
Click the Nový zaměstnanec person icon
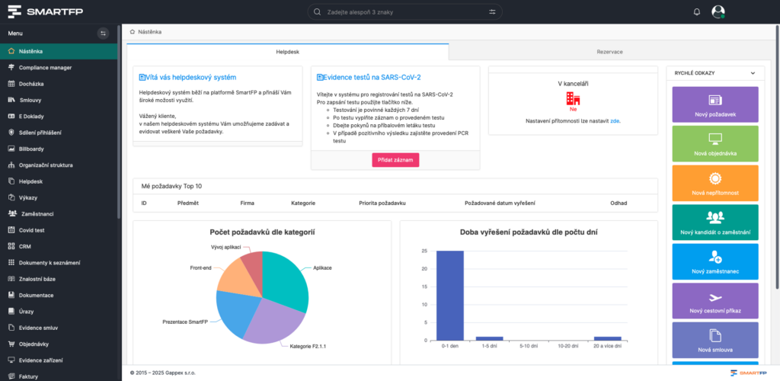coord(714,257)
